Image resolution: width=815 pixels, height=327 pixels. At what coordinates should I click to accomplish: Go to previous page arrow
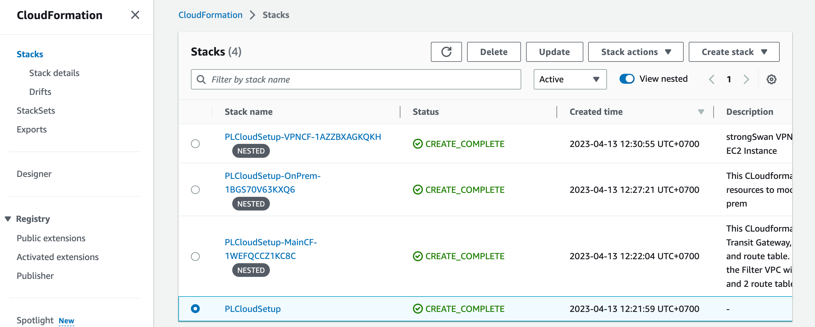(712, 79)
